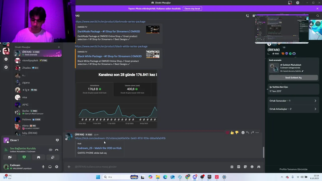Enlarge the Black White package thumbnail
The image size is (322, 181).
click(x=153, y=54)
